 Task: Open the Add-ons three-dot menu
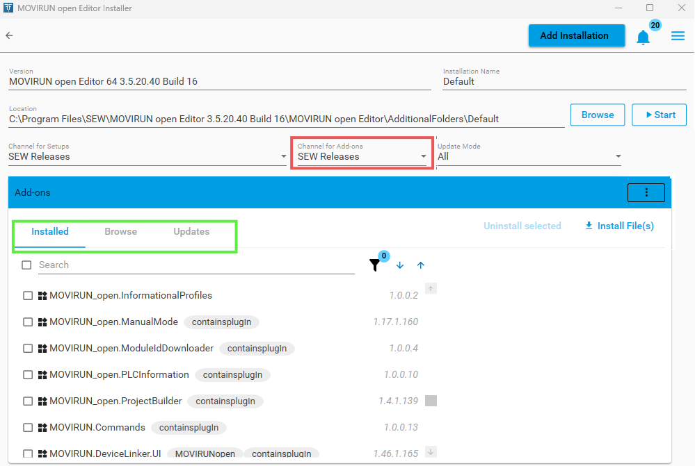(646, 192)
